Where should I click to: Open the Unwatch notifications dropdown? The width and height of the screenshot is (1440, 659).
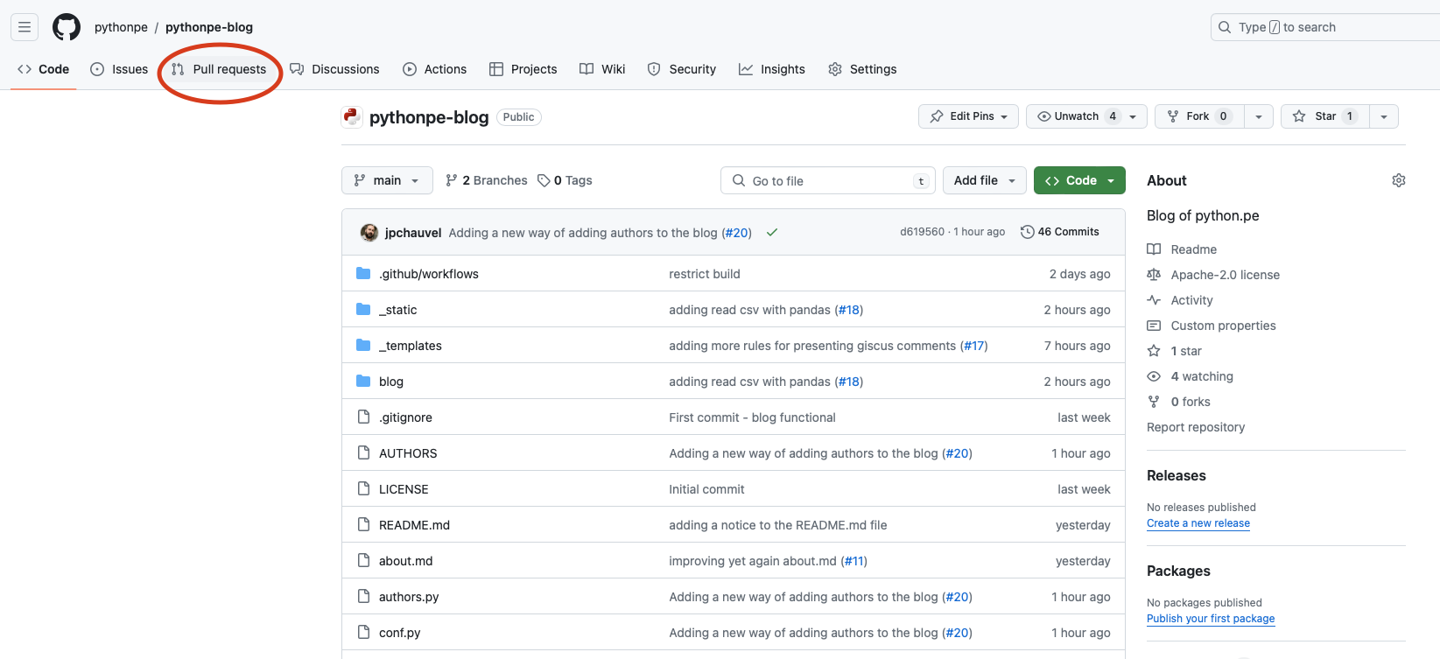(1086, 116)
